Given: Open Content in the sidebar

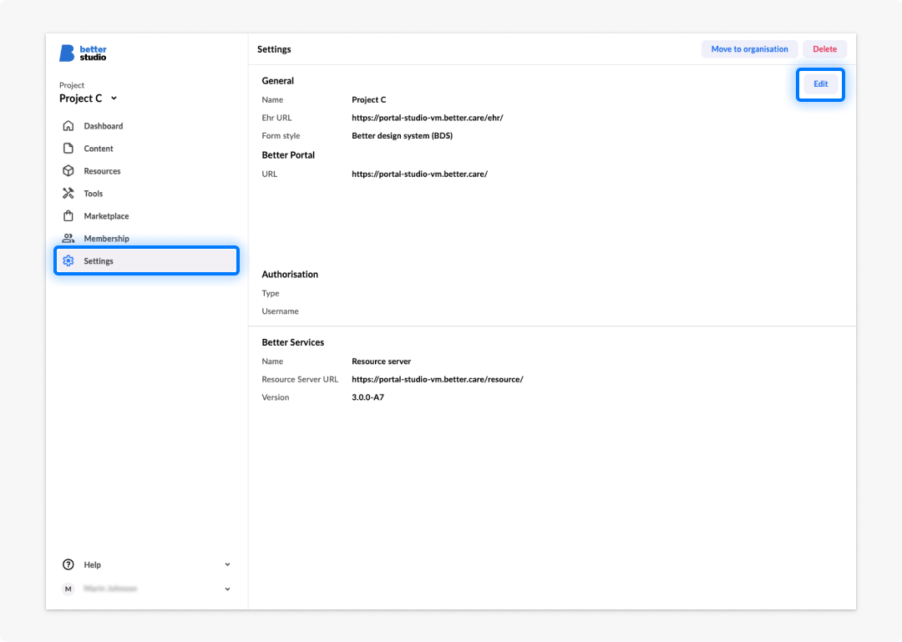Looking at the screenshot, I should click(x=146, y=149).
